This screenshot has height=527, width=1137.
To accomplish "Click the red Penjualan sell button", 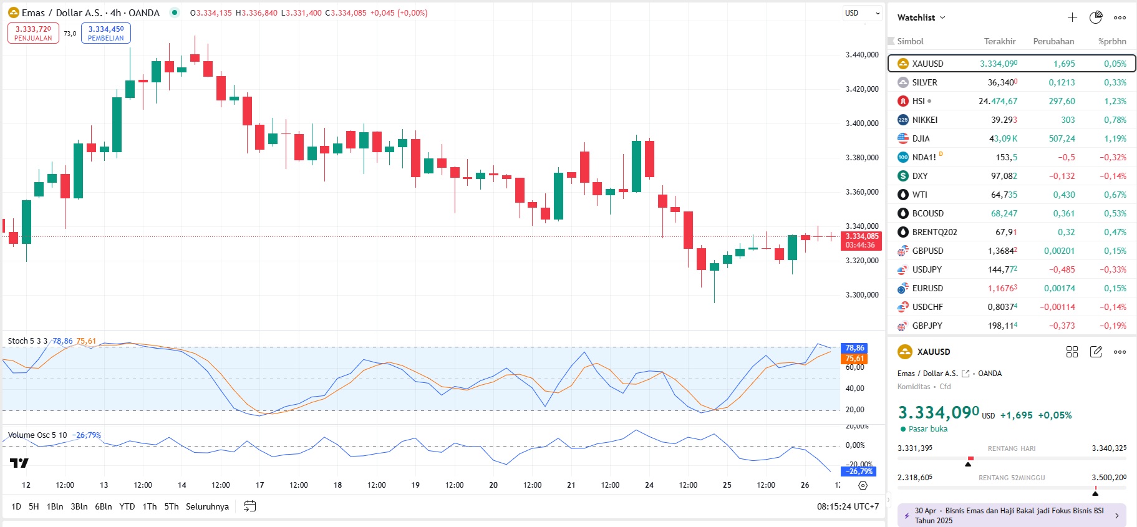I will click(33, 33).
